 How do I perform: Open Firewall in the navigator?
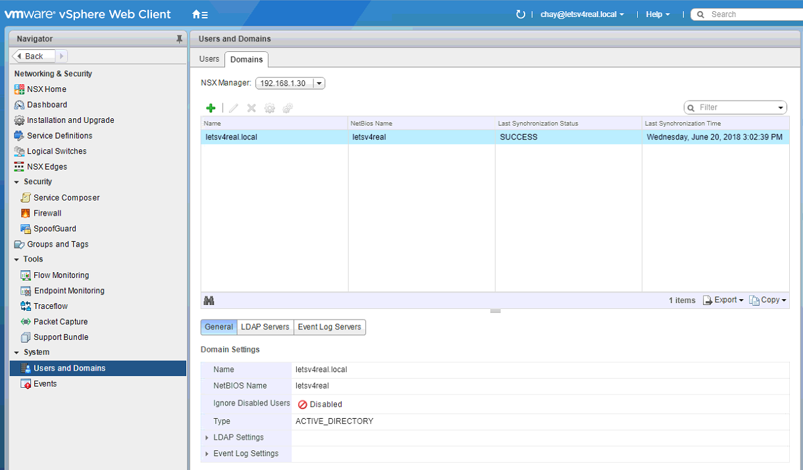[x=47, y=213]
